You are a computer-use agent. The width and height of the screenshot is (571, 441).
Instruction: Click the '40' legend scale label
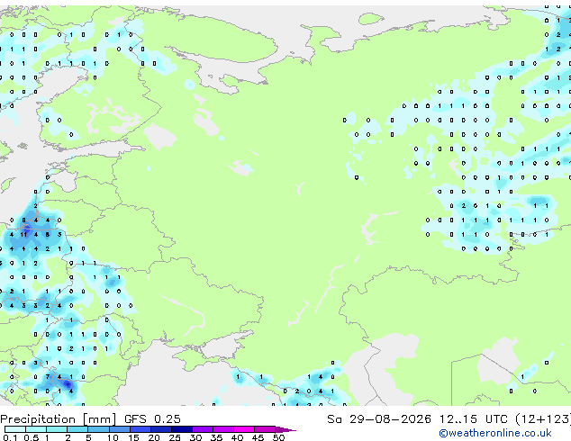click(x=237, y=437)
